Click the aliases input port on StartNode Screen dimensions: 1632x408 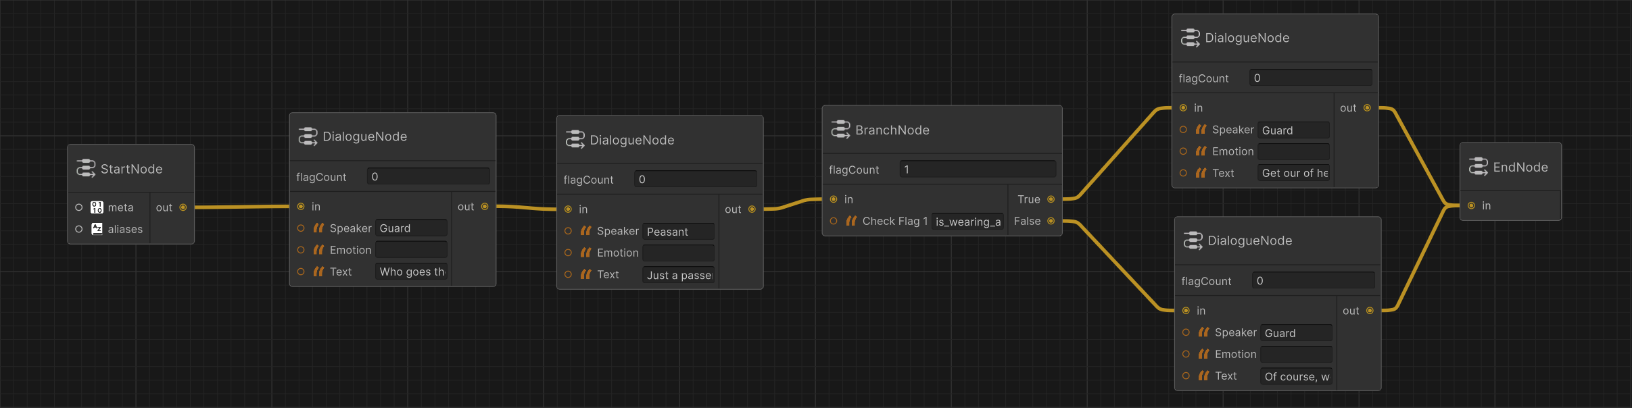coord(79,229)
